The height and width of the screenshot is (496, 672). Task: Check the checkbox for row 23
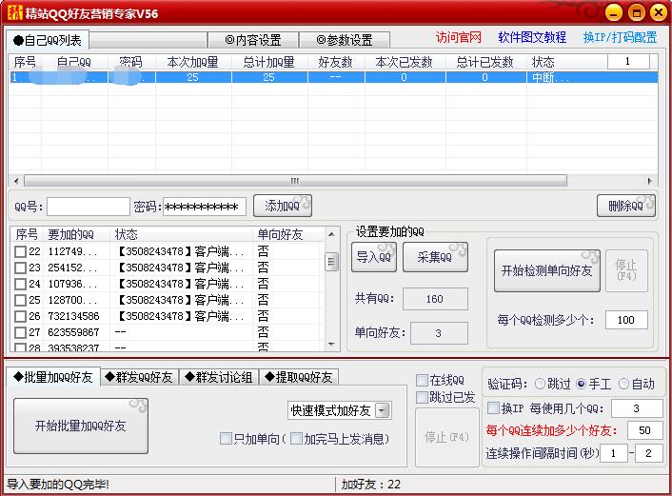[20, 268]
